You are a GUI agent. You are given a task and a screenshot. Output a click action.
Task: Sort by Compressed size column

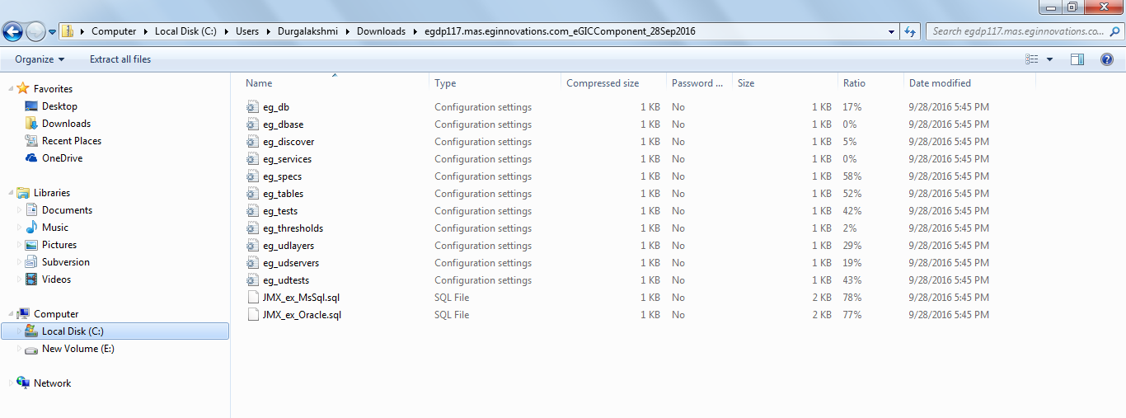(x=603, y=83)
